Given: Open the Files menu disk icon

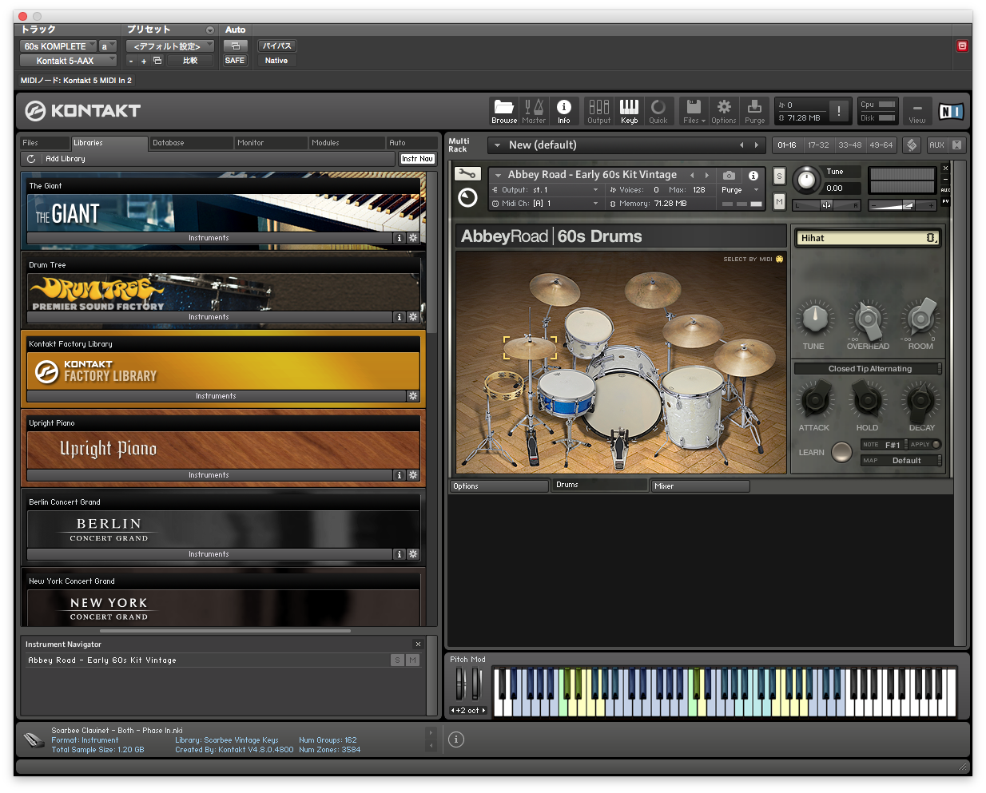Looking at the screenshot, I should pyautogui.click(x=694, y=111).
